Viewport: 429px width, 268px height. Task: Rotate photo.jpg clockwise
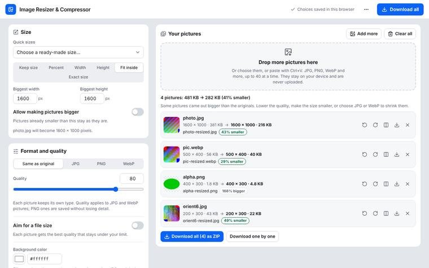coord(375,125)
